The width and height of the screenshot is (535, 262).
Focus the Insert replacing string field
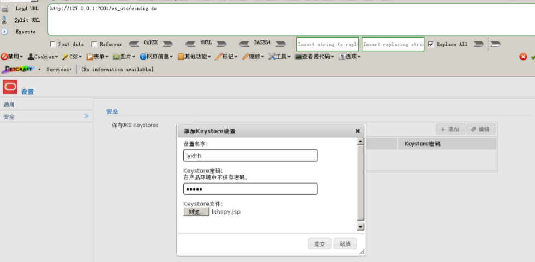click(393, 44)
